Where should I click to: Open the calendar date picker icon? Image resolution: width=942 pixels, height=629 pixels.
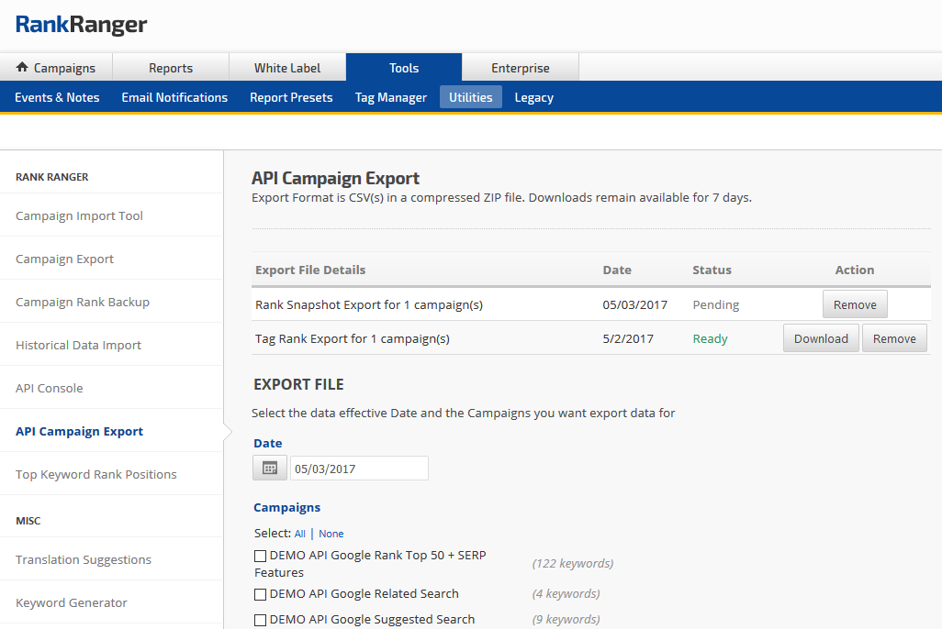tap(269, 468)
